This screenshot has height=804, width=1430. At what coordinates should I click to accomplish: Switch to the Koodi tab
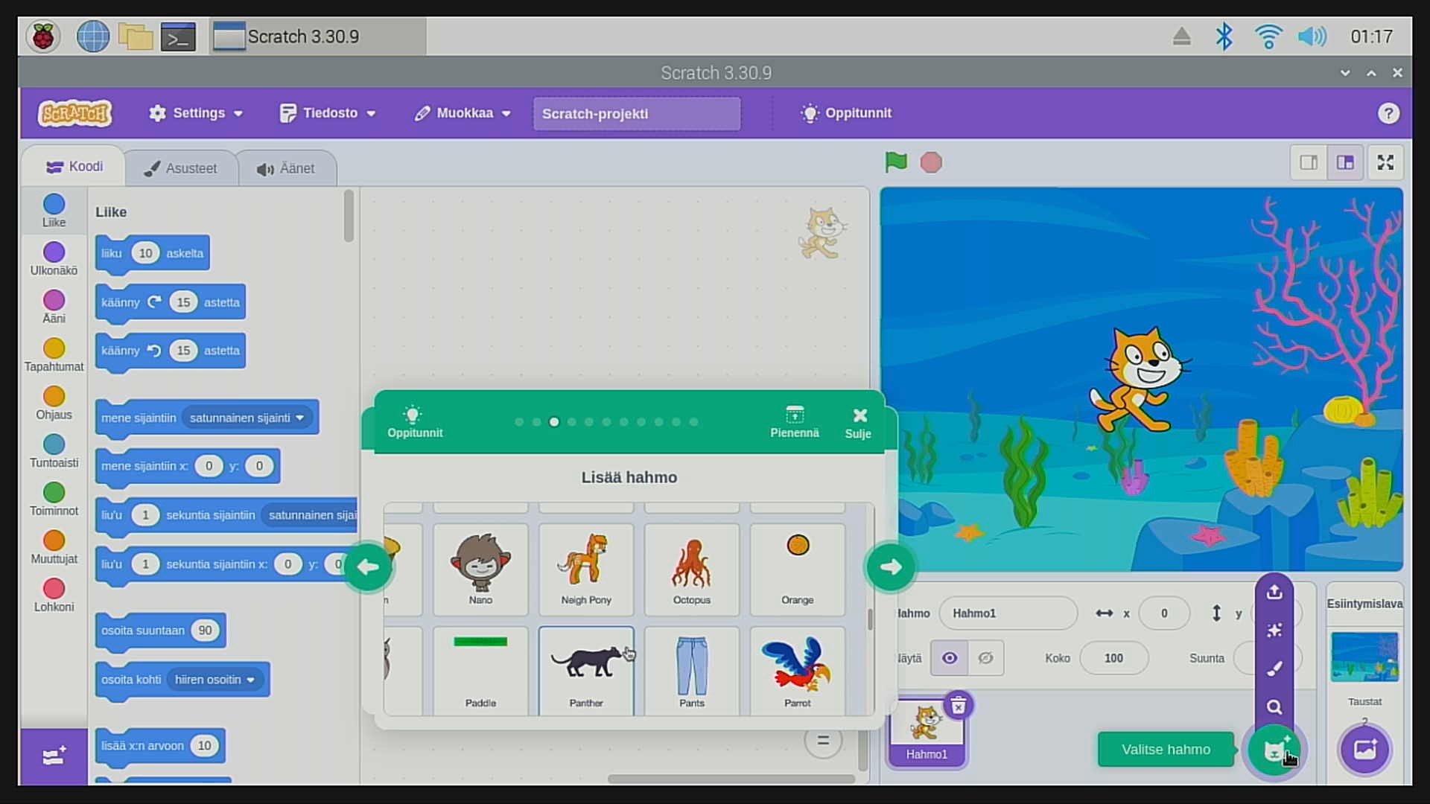(74, 167)
